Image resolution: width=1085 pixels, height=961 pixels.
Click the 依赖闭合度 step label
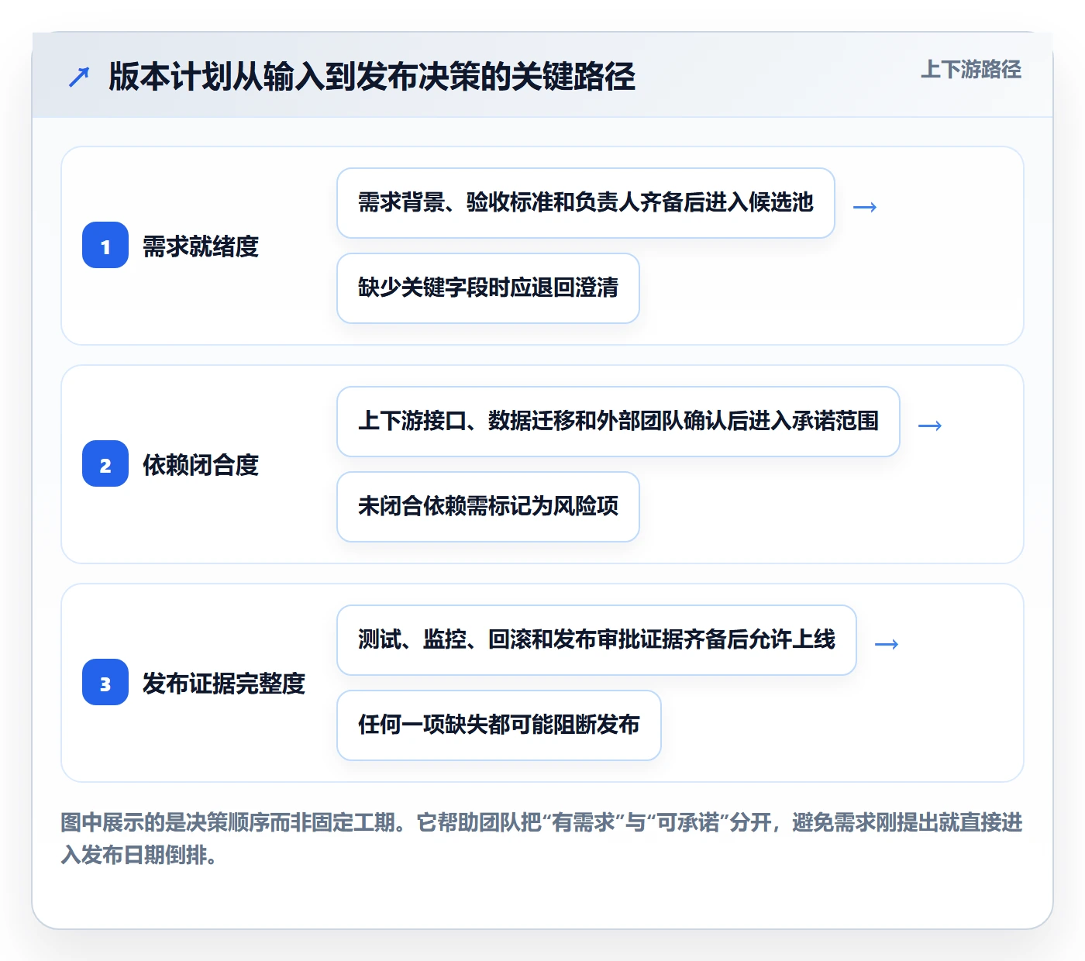[201, 465]
